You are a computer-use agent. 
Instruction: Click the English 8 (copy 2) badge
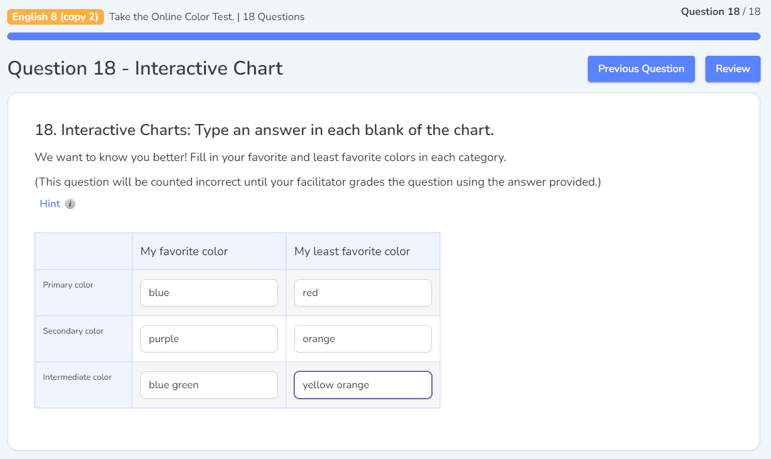click(56, 17)
